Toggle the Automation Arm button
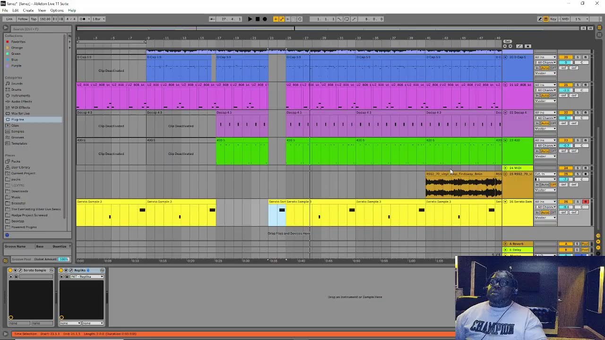The height and width of the screenshot is (340, 605). coord(282,19)
